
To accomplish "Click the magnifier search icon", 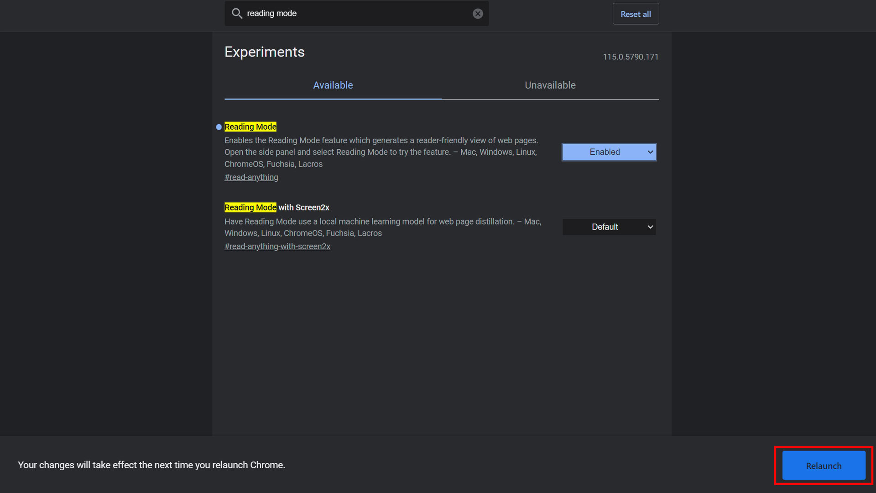I will click(x=237, y=13).
